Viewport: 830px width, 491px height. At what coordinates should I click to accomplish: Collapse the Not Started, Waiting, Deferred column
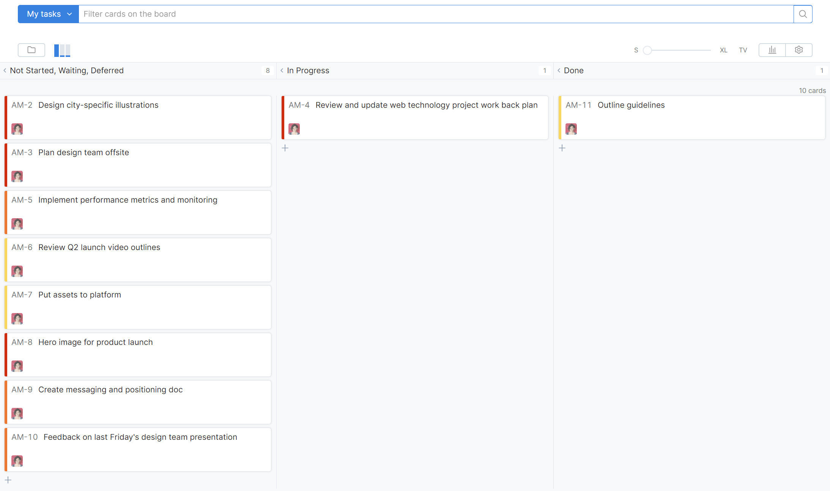coord(5,71)
